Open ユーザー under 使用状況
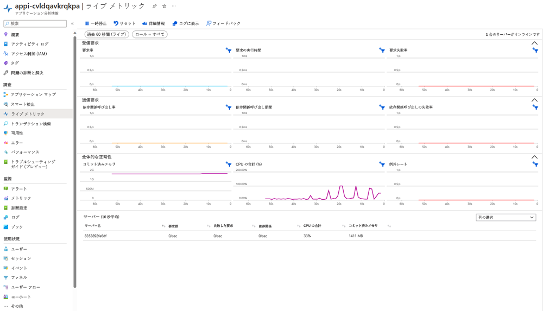The width and height of the screenshot is (543, 311). click(18, 249)
